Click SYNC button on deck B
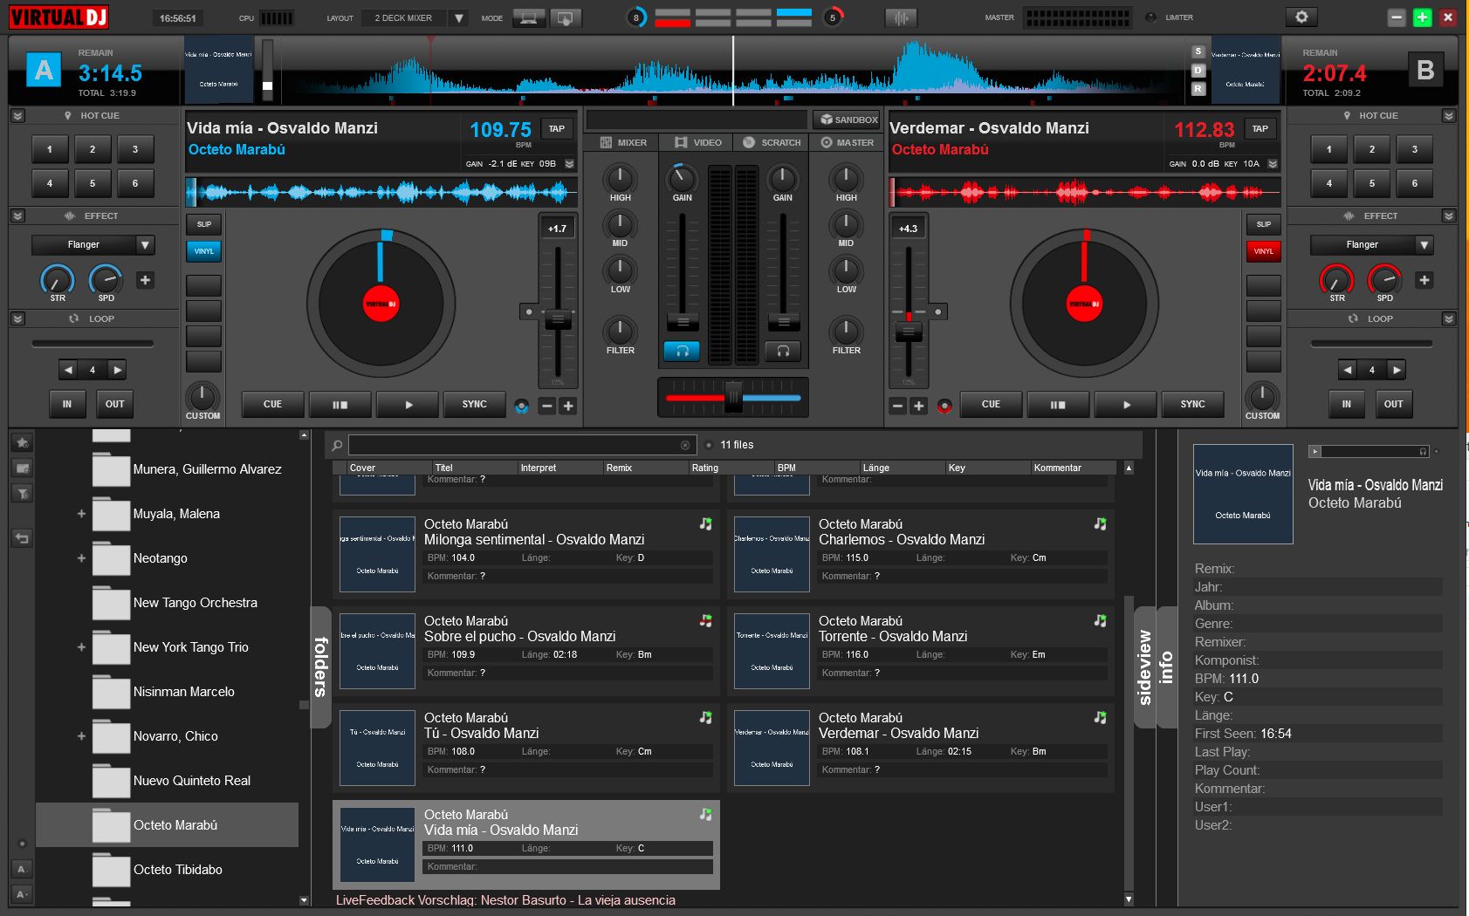The image size is (1469, 916). click(1192, 404)
